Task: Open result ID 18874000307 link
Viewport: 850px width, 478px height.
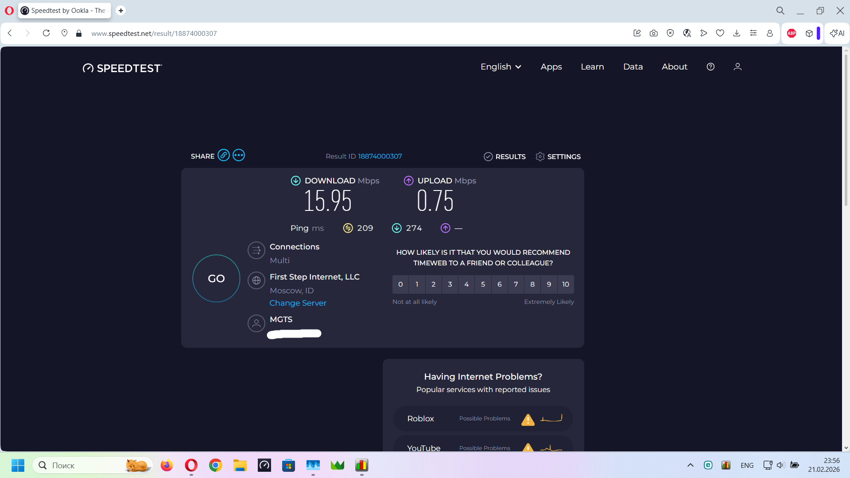Action: pyautogui.click(x=380, y=156)
